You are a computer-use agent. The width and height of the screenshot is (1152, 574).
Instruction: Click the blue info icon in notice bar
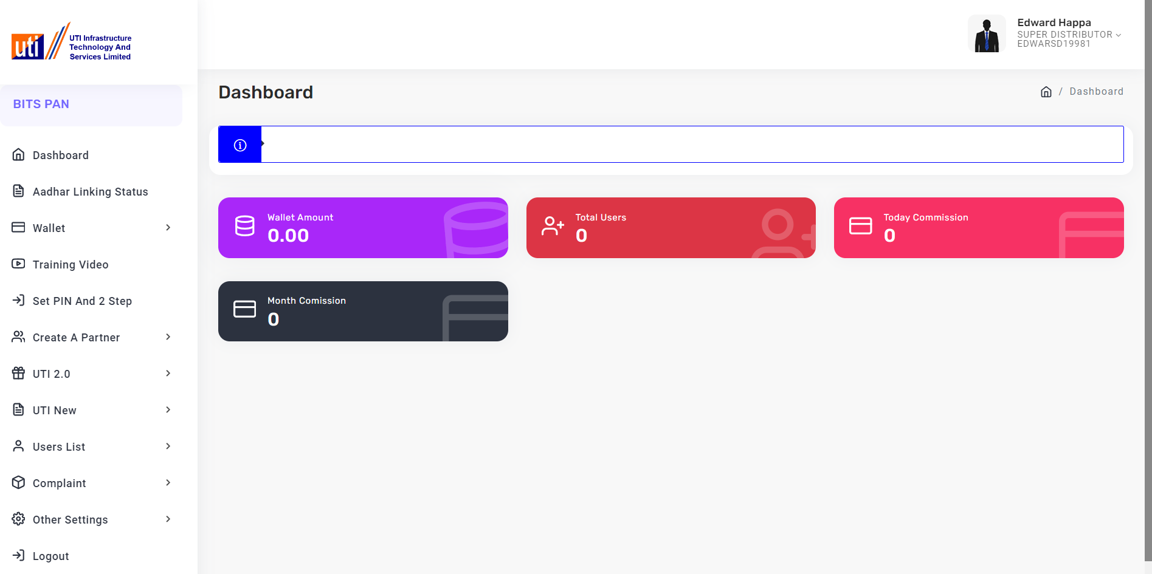(x=240, y=145)
